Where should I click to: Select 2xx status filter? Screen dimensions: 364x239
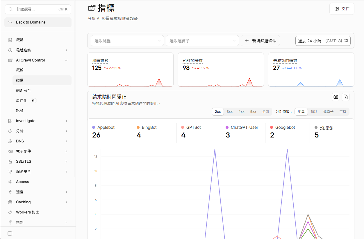[218, 112]
